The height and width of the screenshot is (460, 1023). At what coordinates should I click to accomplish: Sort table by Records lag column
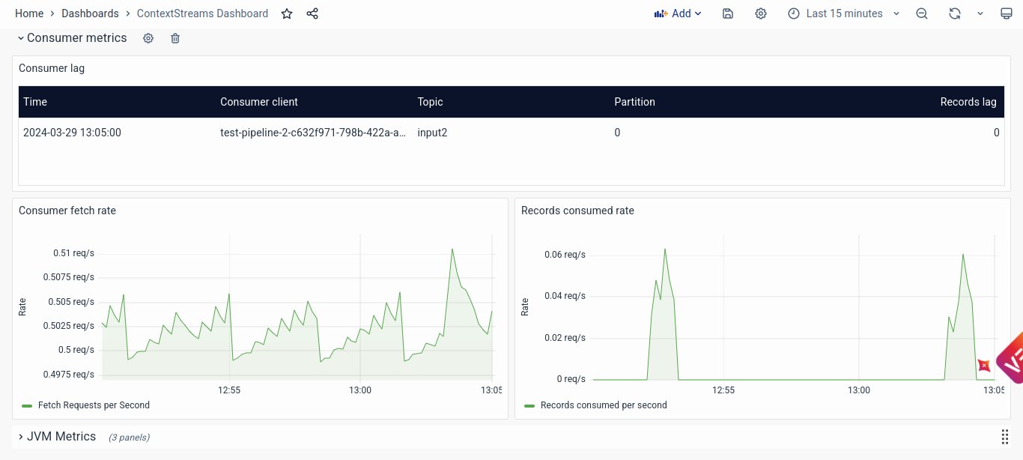click(968, 102)
